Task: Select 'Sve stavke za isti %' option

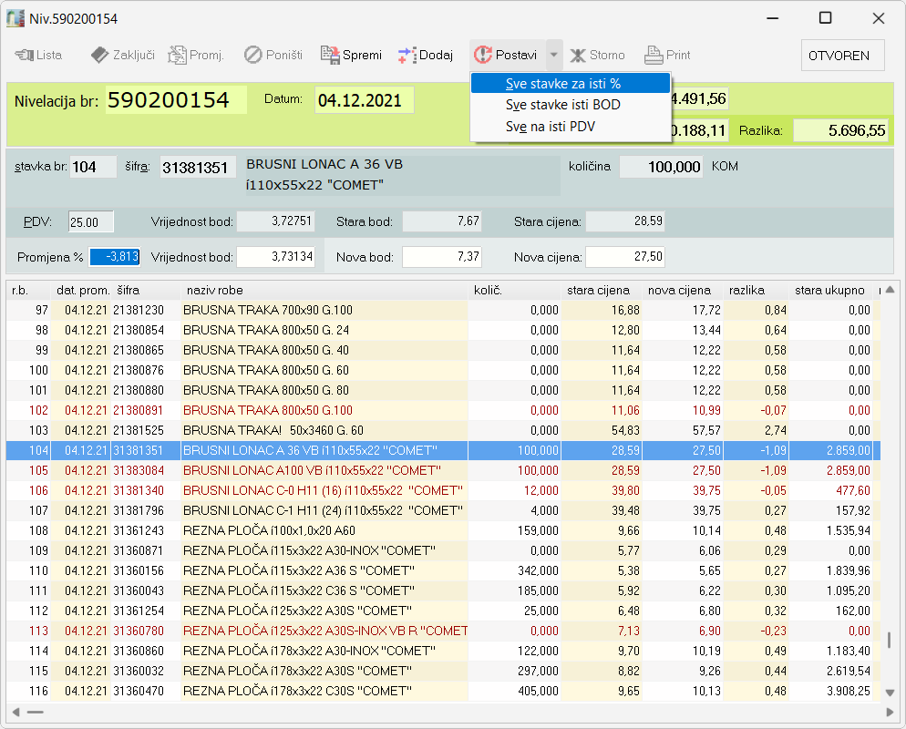Action: pyautogui.click(x=562, y=83)
